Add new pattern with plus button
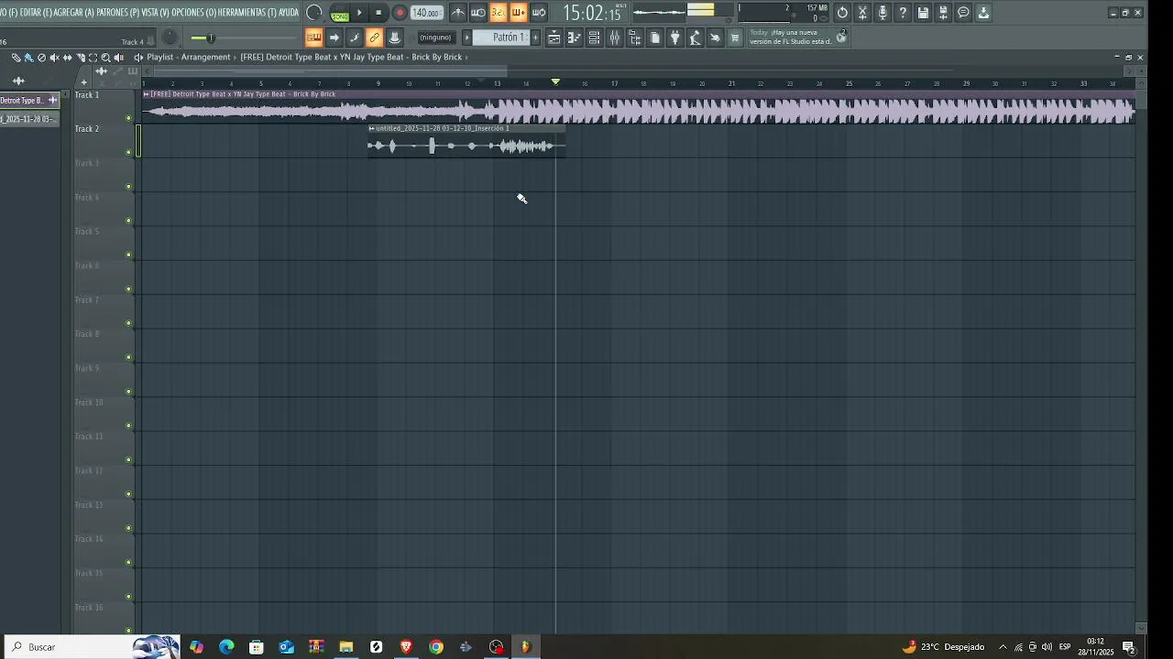The width and height of the screenshot is (1173, 659). tap(535, 38)
